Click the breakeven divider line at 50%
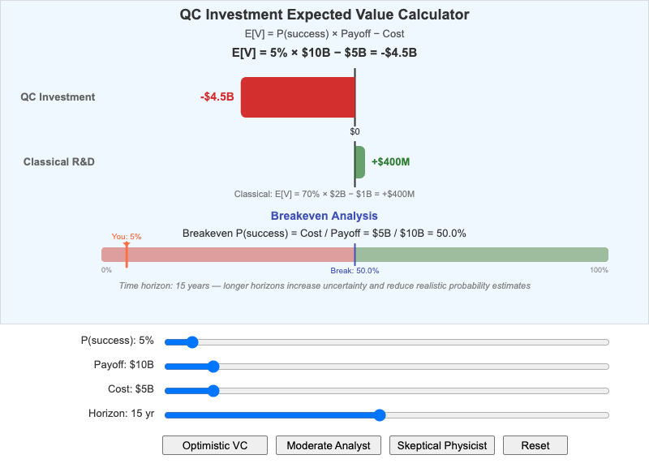 point(355,253)
